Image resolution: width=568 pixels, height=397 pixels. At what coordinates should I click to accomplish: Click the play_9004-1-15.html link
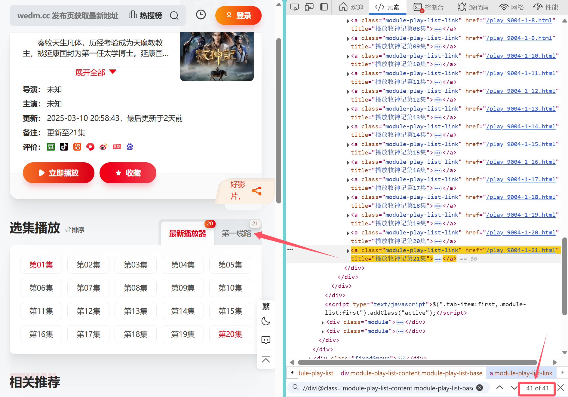pyautogui.click(x=520, y=144)
